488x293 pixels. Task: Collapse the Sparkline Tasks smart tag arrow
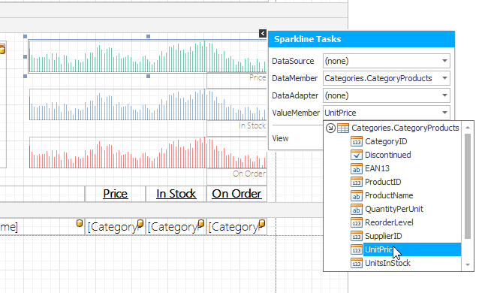tap(262, 33)
